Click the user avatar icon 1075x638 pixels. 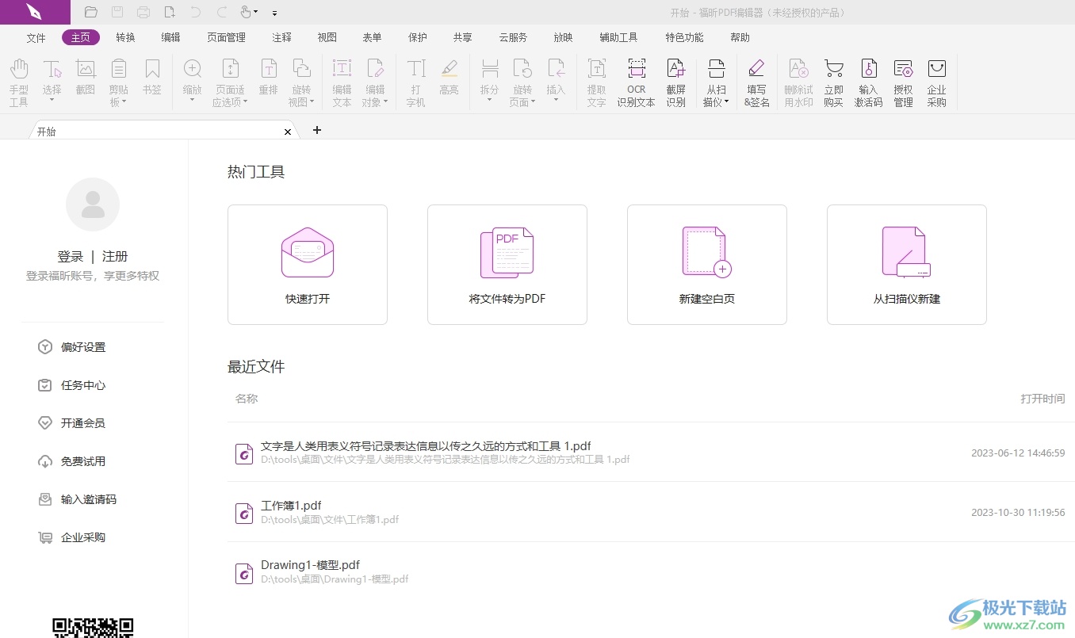[x=93, y=204]
